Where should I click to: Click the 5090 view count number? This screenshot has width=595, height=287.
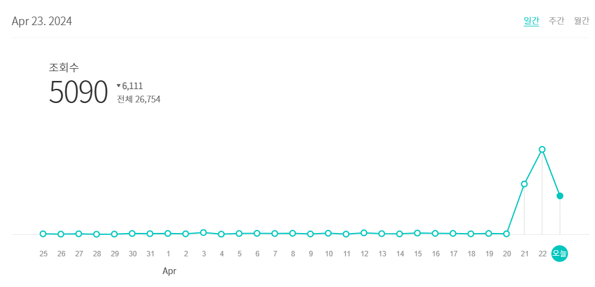coord(78,92)
